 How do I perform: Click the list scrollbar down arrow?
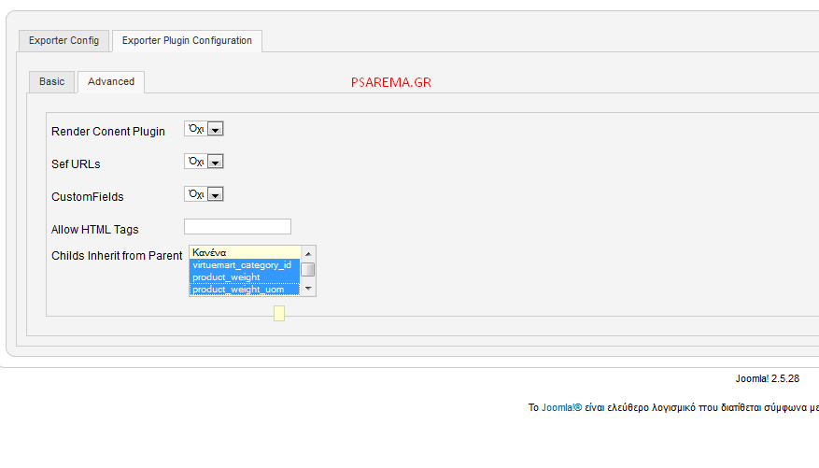tap(308, 289)
